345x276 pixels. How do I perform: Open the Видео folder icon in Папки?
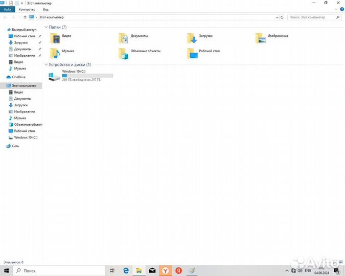coord(55,38)
